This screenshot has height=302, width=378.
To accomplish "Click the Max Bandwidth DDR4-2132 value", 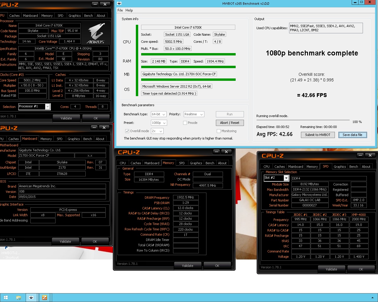I will (x=310, y=190).
